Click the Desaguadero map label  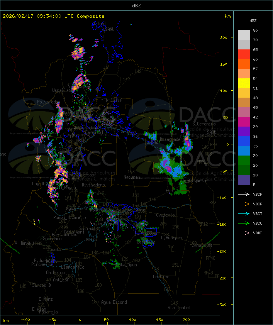coord(173,139)
